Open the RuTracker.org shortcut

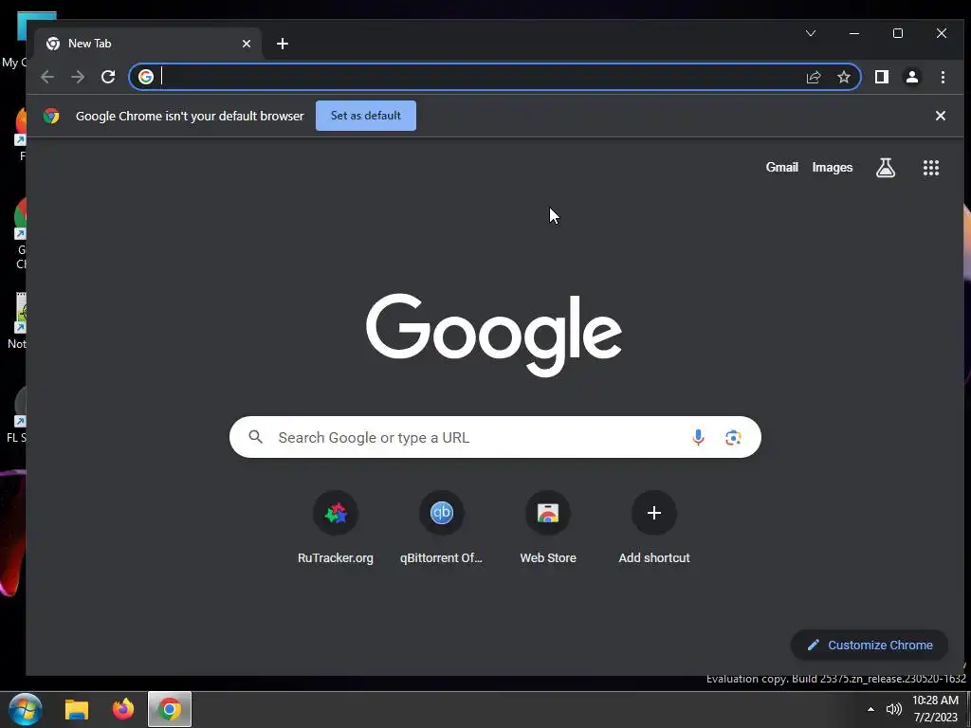tap(336, 527)
